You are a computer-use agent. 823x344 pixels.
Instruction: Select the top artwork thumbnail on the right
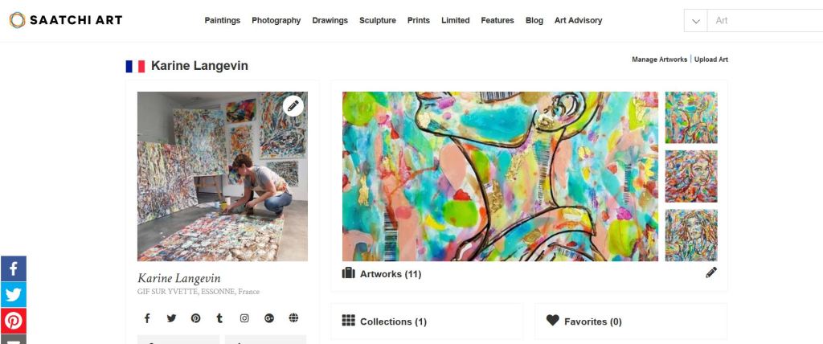(x=691, y=117)
